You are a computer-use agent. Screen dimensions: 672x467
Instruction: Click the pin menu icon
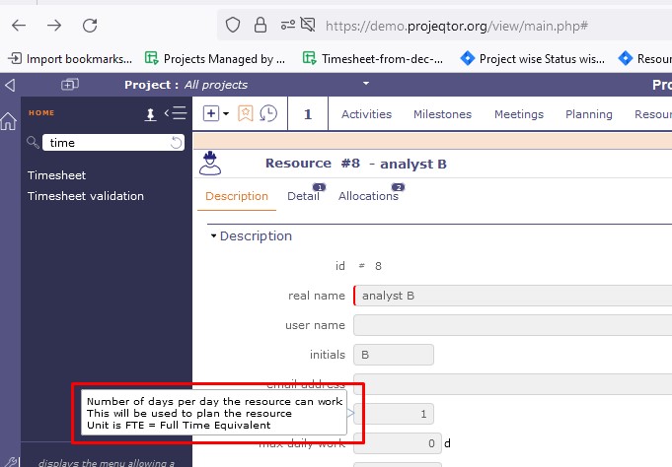[151, 114]
